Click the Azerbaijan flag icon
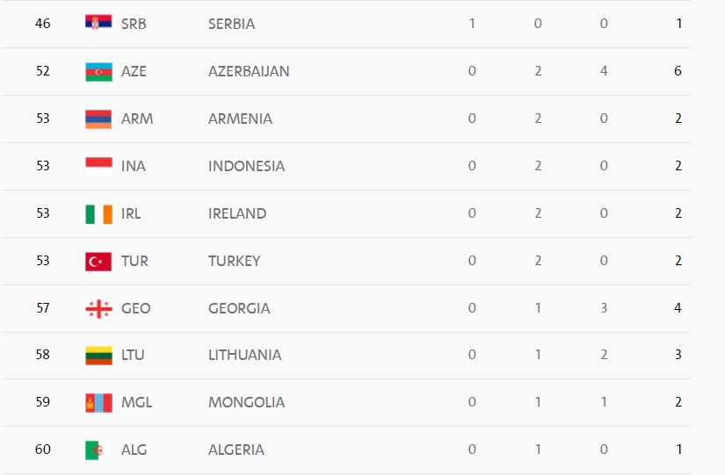 pyautogui.click(x=98, y=71)
